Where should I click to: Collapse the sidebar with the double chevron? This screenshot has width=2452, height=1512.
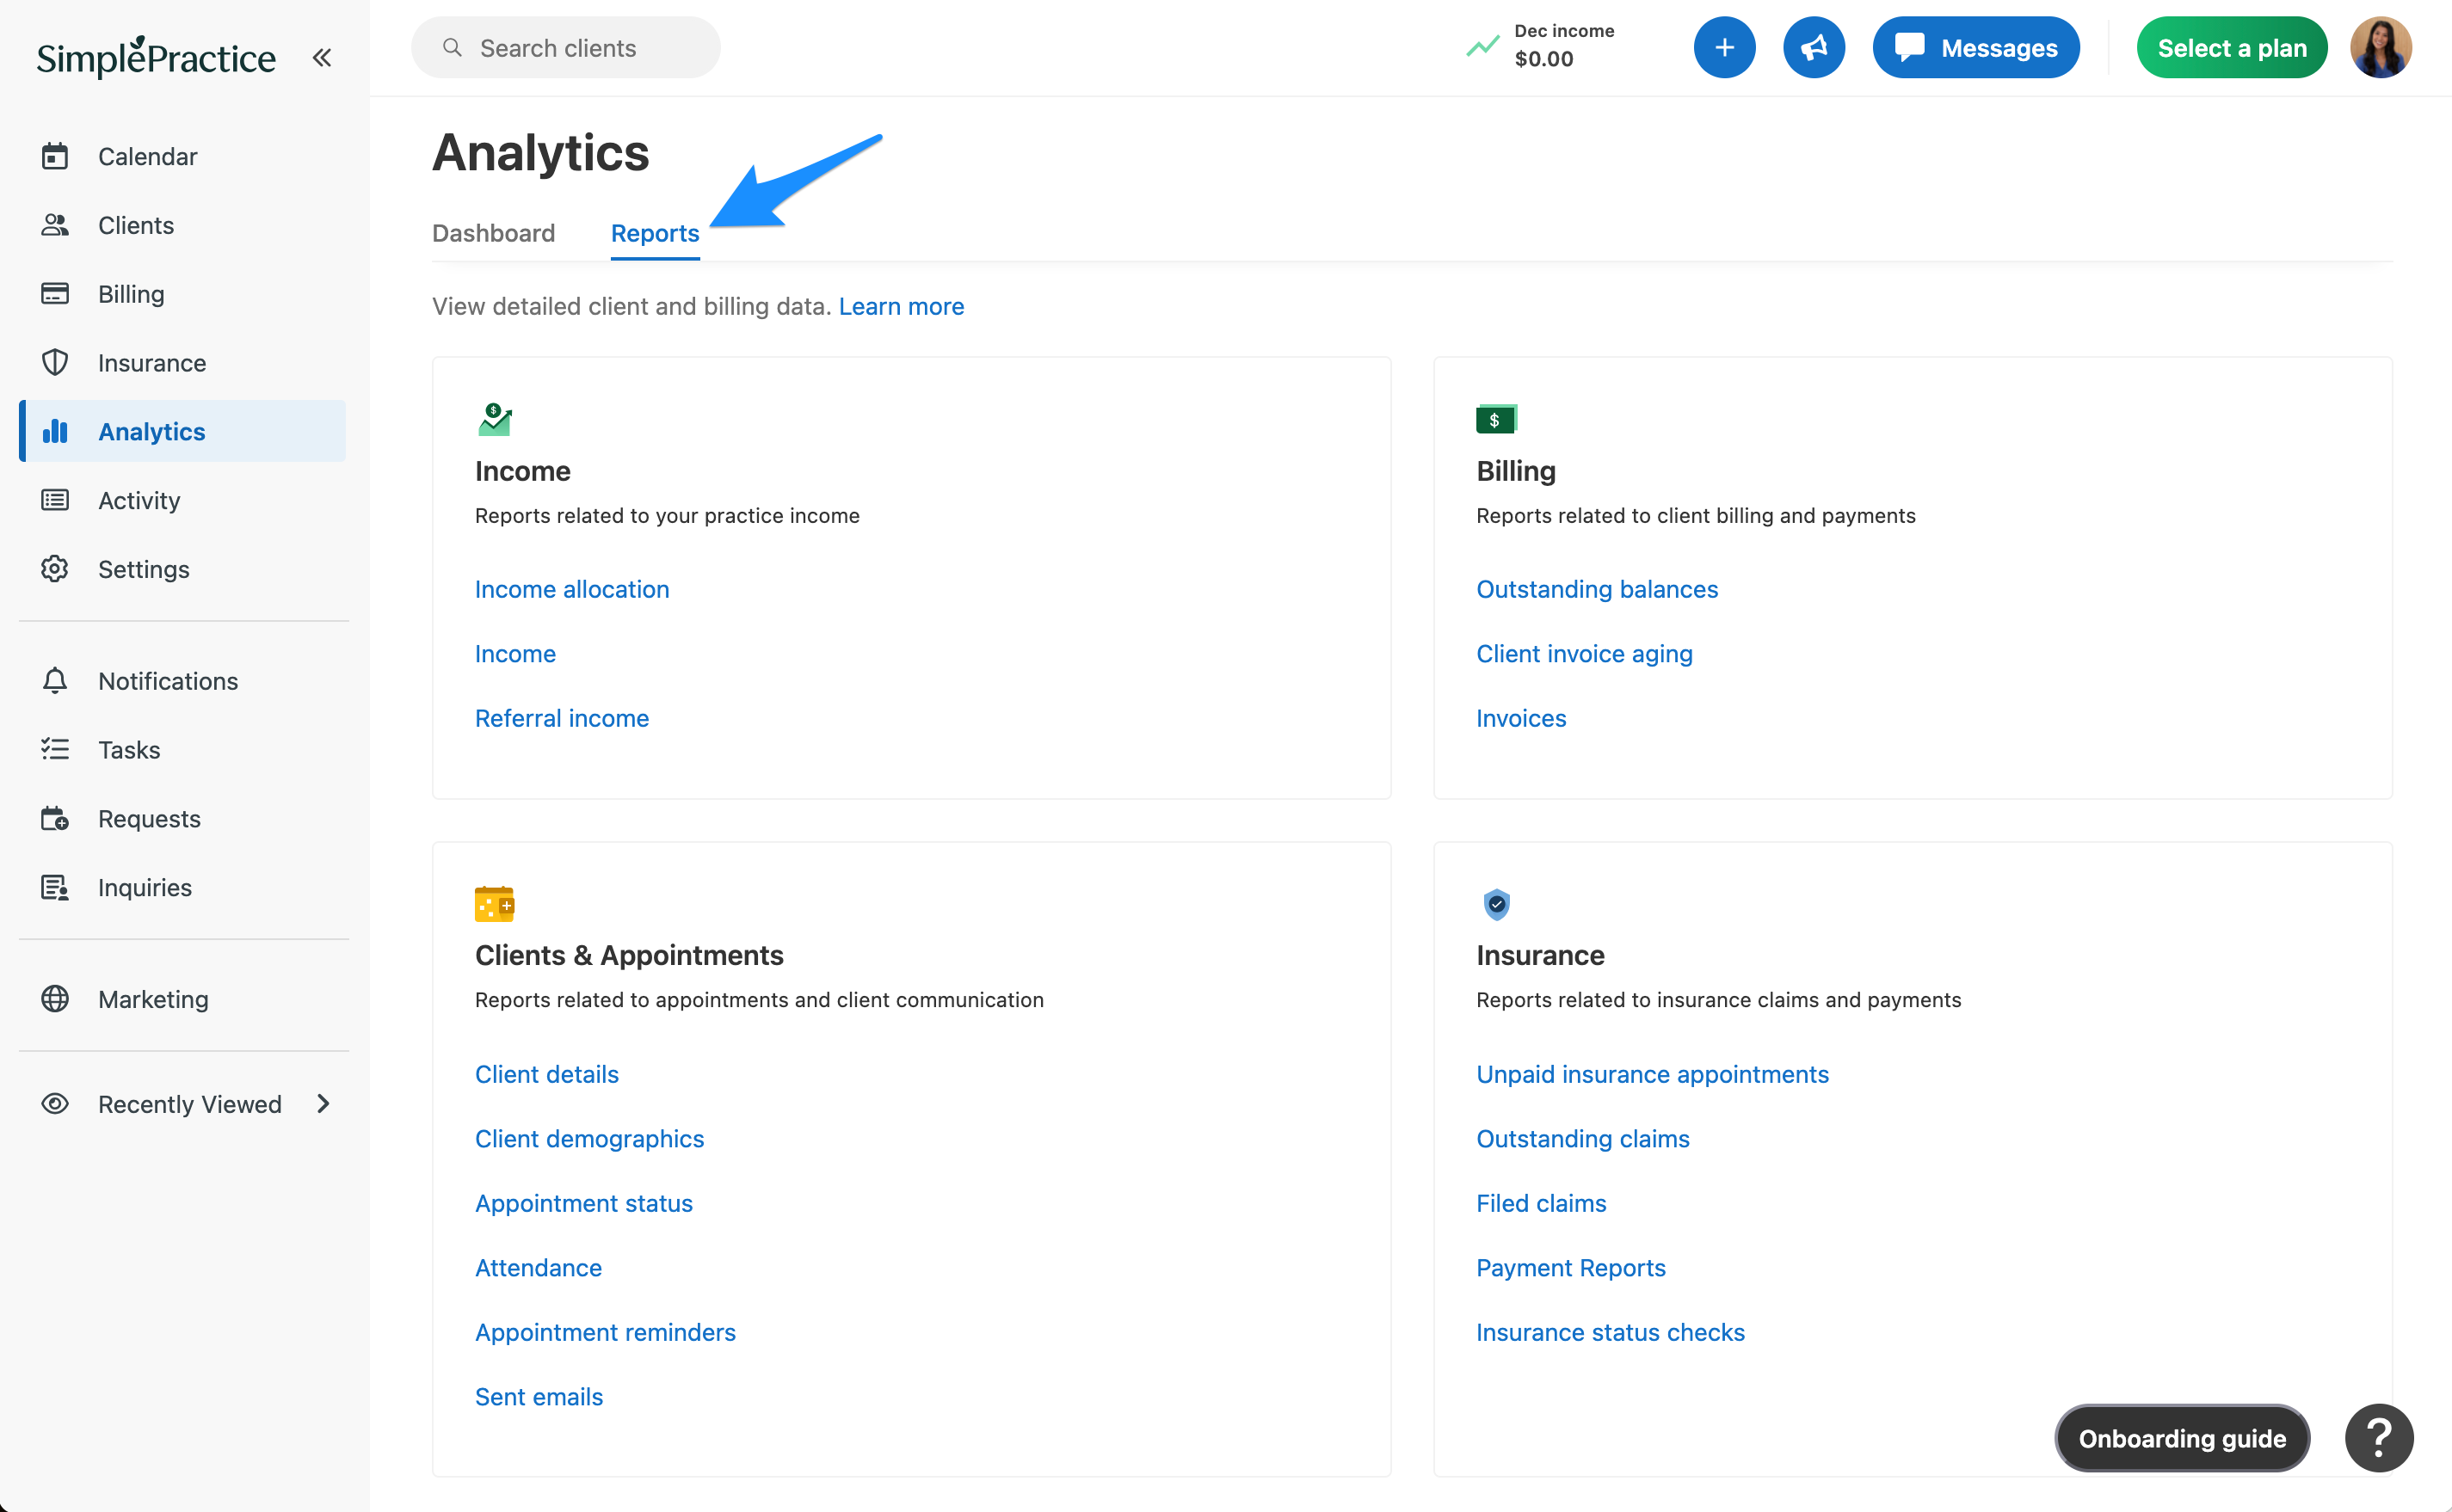[321, 57]
